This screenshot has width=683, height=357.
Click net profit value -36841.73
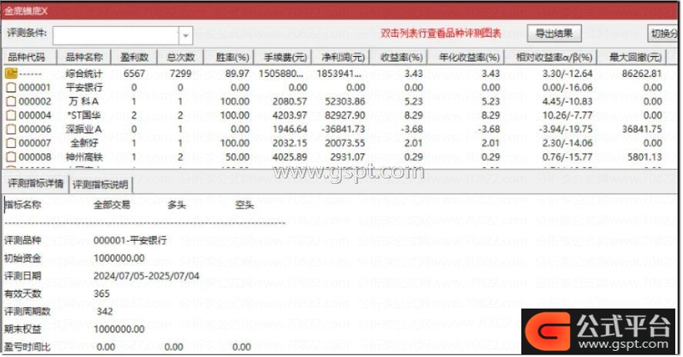coord(343,129)
